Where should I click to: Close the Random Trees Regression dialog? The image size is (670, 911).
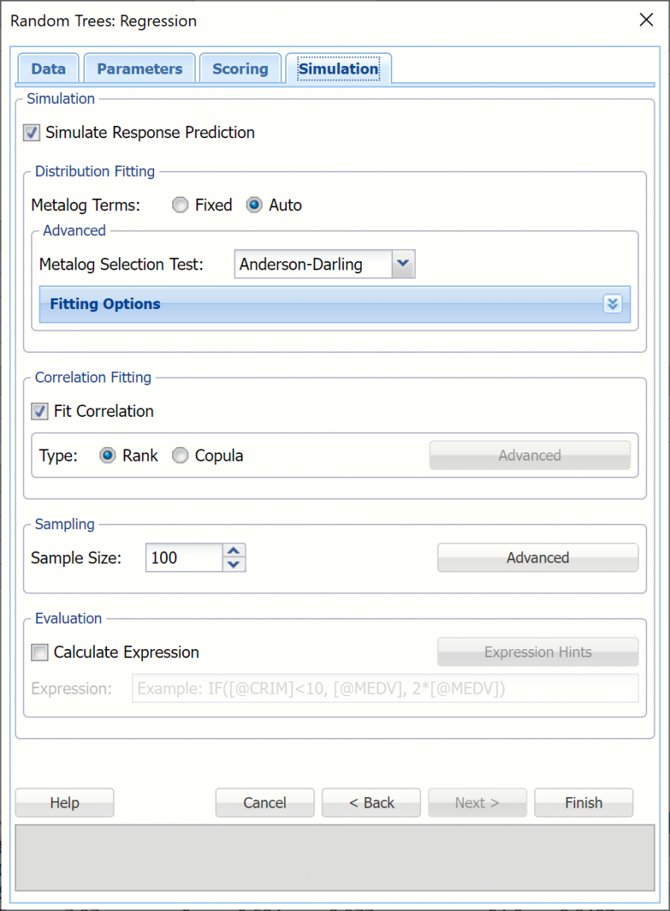coord(646,20)
